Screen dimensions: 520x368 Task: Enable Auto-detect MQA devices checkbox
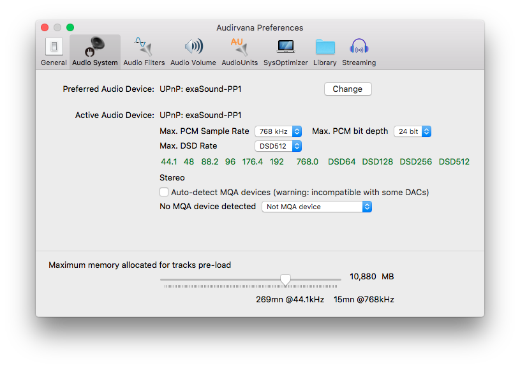click(164, 192)
